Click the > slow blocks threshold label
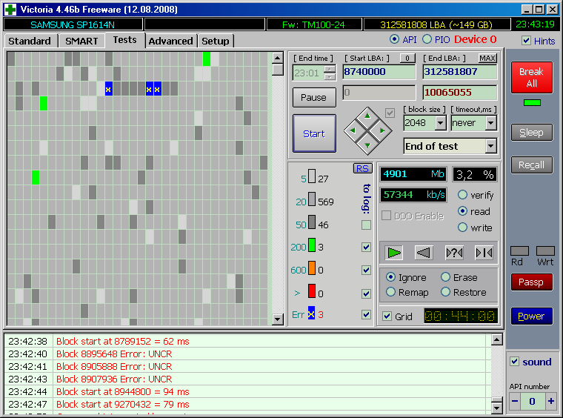 point(297,293)
